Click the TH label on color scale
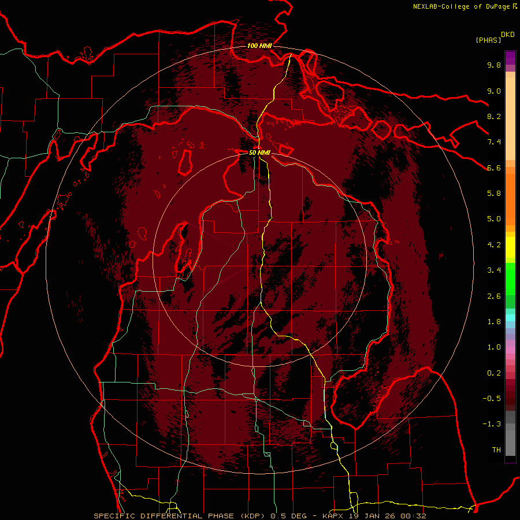Viewport: 520px width, 520px height. (496, 450)
